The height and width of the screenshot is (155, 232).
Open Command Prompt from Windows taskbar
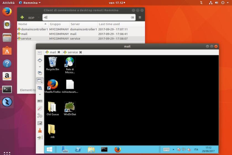(104, 149)
